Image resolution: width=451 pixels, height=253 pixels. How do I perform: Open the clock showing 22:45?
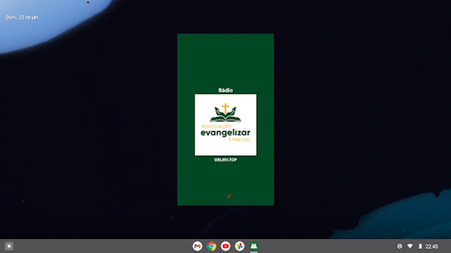(x=432, y=247)
